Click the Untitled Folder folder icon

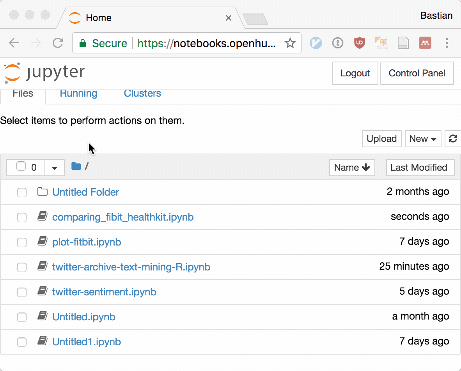coord(43,192)
